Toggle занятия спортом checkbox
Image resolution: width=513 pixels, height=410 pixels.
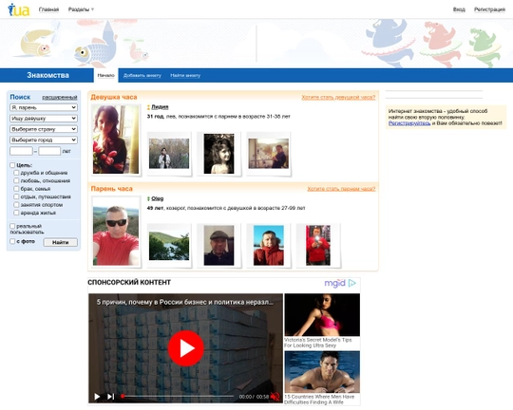[x=16, y=205]
